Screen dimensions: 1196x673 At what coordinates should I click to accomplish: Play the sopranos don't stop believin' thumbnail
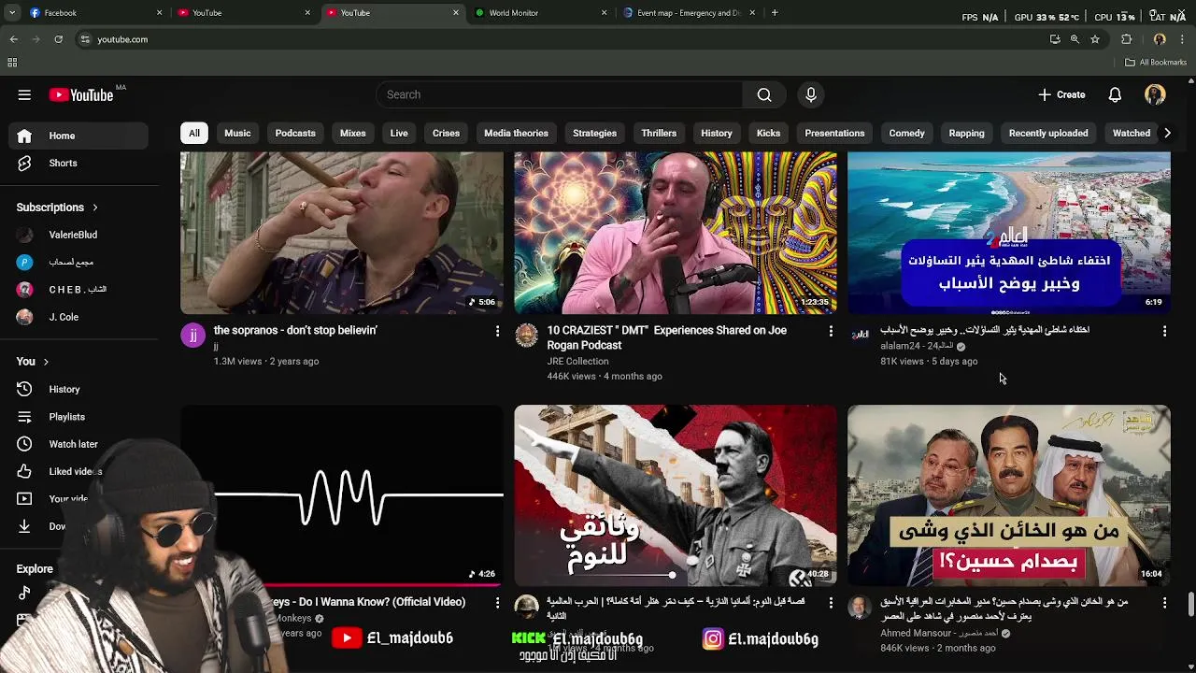point(341,233)
